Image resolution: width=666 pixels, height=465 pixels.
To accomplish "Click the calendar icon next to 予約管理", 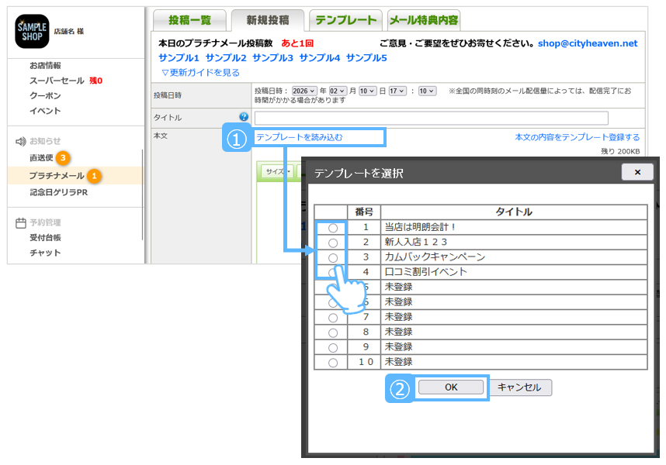I will pos(21,222).
